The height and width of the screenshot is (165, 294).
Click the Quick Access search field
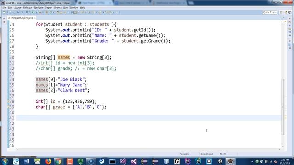[x=270, y=12]
